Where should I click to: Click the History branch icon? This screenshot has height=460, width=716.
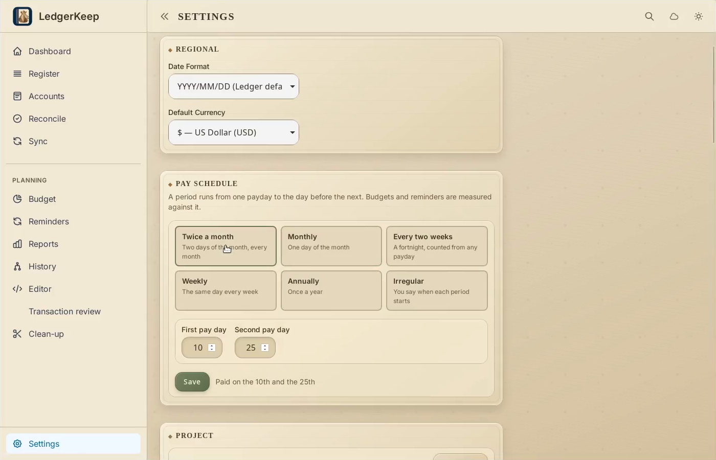pos(17,266)
